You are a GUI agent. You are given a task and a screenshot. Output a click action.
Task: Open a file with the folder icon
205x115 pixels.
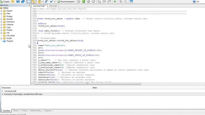point(13,2)
